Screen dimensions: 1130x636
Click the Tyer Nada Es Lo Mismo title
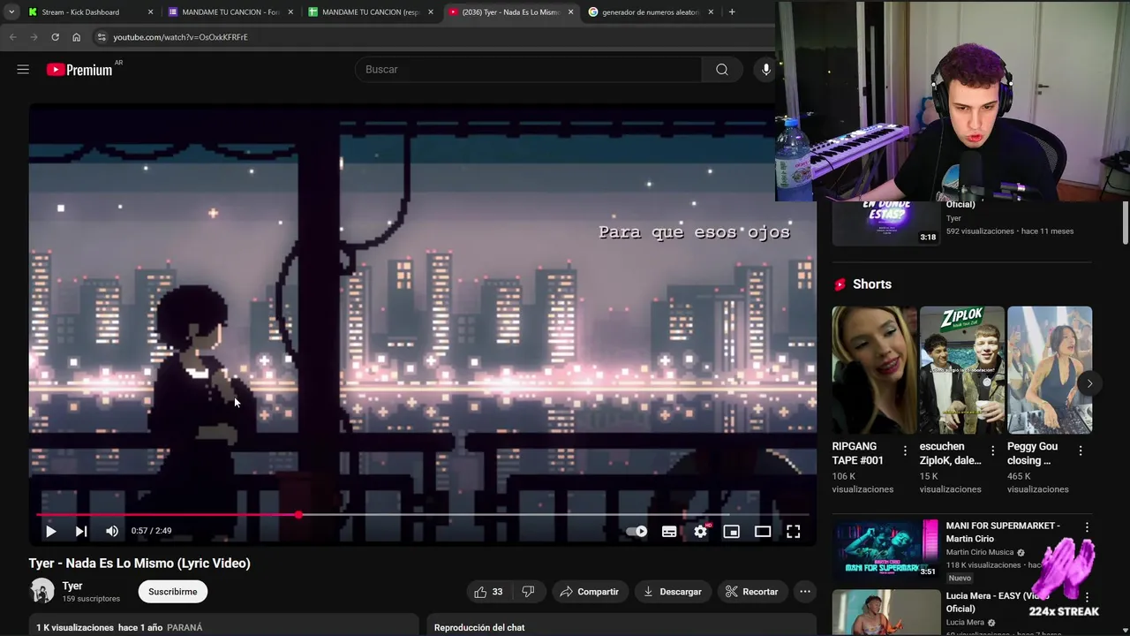[x=139, y=564]
